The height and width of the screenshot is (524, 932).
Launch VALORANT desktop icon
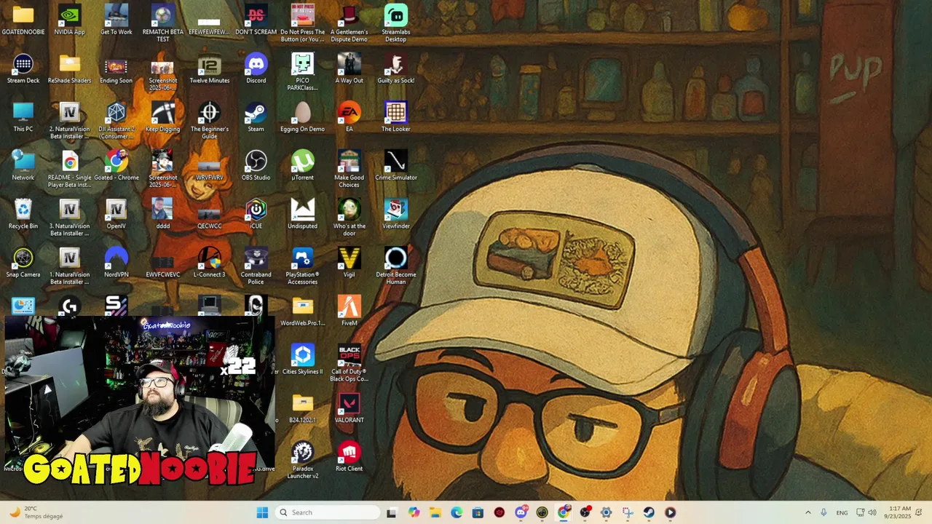pos(349,408)
